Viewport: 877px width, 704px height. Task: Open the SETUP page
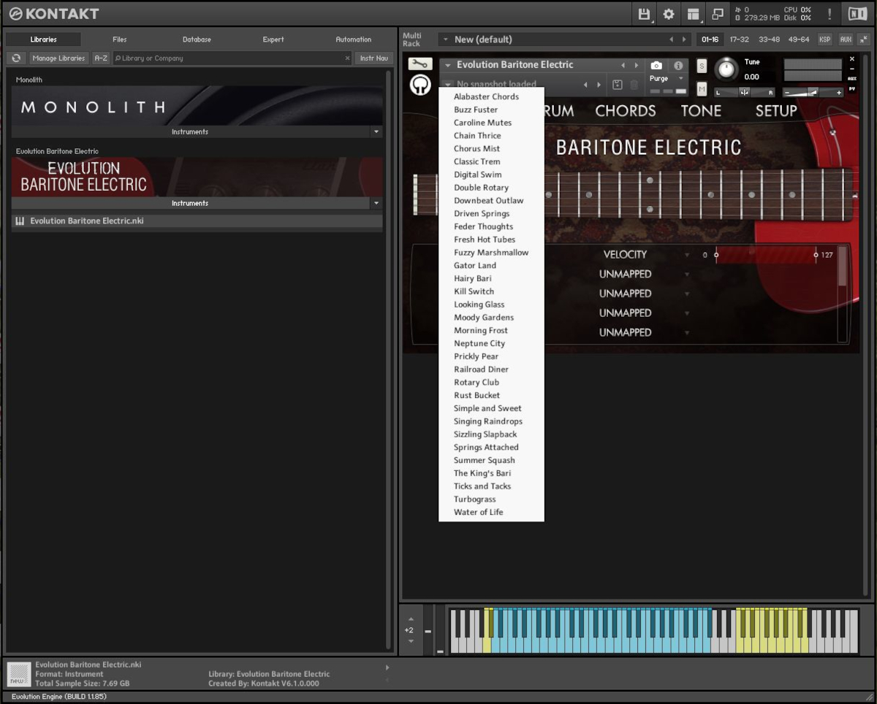776,111
